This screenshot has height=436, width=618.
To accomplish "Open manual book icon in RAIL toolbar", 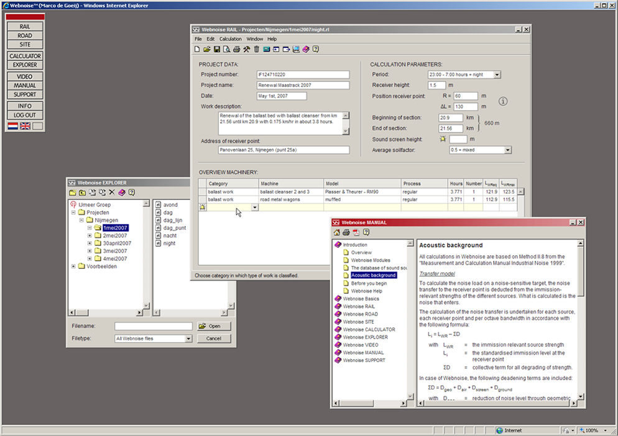I will pos(306,49).
